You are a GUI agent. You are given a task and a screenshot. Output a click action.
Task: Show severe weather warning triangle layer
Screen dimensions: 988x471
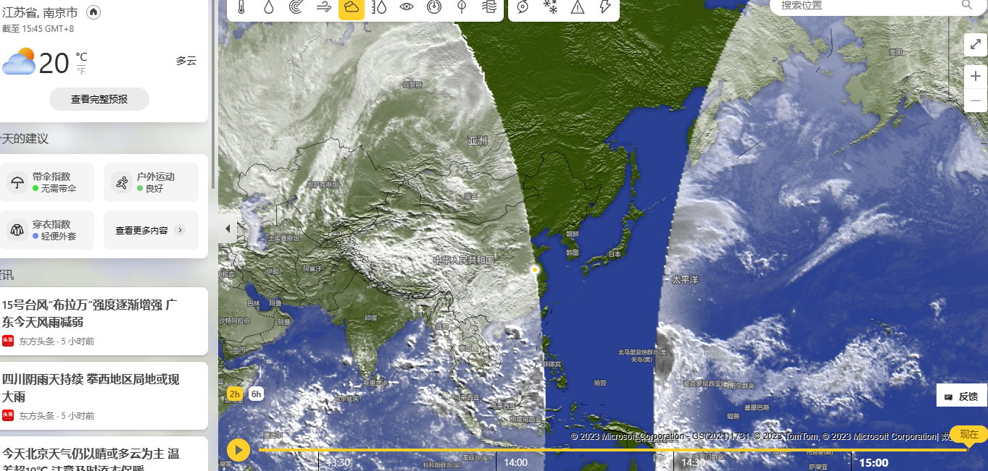(x=578, y=7)
